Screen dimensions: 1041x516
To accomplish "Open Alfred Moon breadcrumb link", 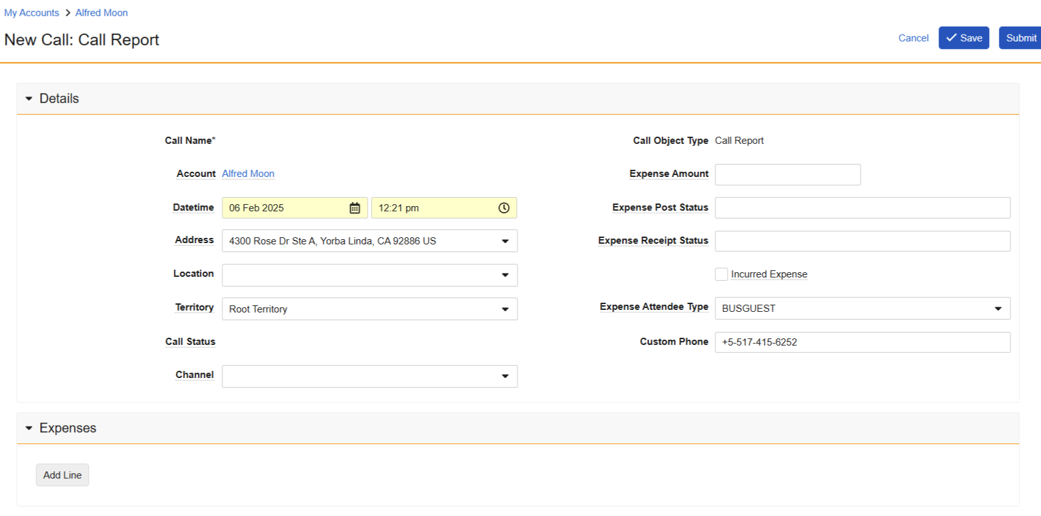I will click(101, 13).
